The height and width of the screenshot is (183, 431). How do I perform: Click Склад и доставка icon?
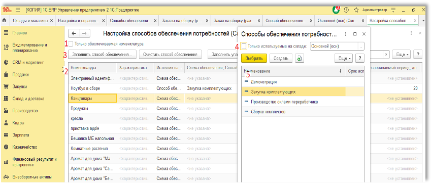pyautogui.click(x=6, y=99)
